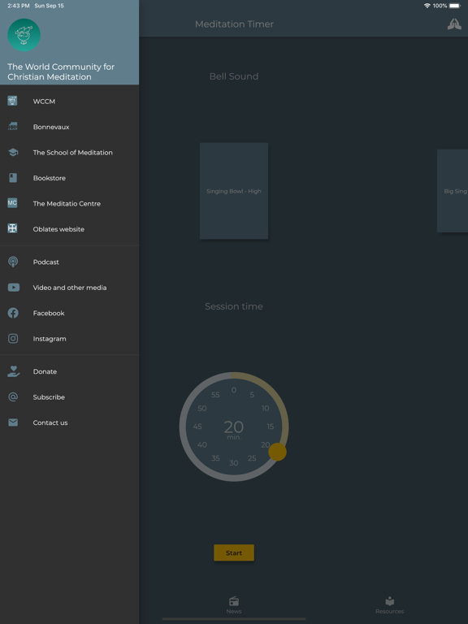
Task: Click the praying hands icon in header
Action: pyautogui.click(x=454, y=24)
